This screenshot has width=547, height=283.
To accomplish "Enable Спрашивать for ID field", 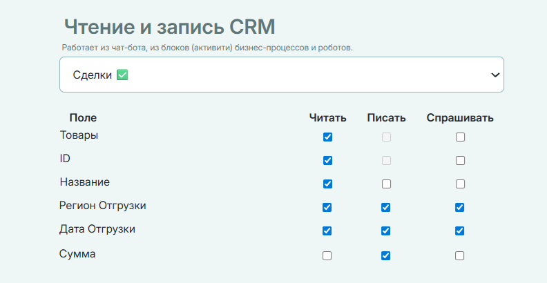I will coord(460,160).
